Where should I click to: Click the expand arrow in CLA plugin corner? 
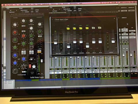(114, 18)
